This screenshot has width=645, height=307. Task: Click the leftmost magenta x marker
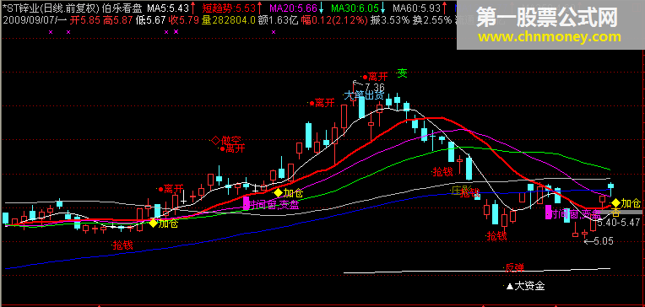click(x=51, y=32)
